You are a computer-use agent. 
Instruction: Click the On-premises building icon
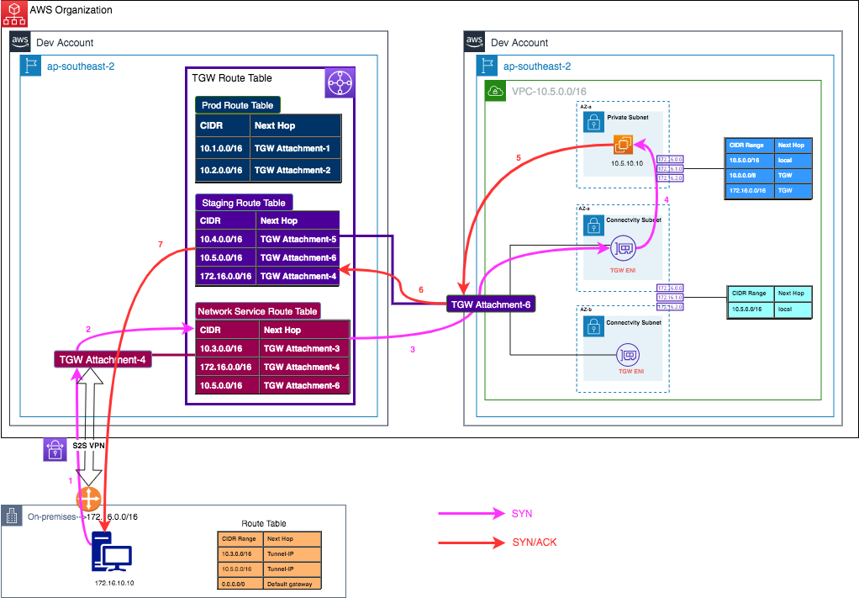[x=10, y=515]
